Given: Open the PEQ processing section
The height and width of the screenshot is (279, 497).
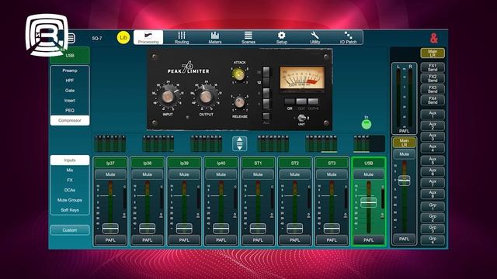Looking at the screenshot, I should point(70,110).
